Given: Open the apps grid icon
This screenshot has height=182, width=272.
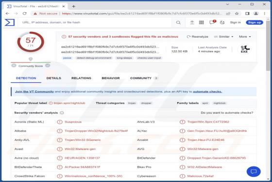Looking at the screenshot, I should [x=201, y=22].
